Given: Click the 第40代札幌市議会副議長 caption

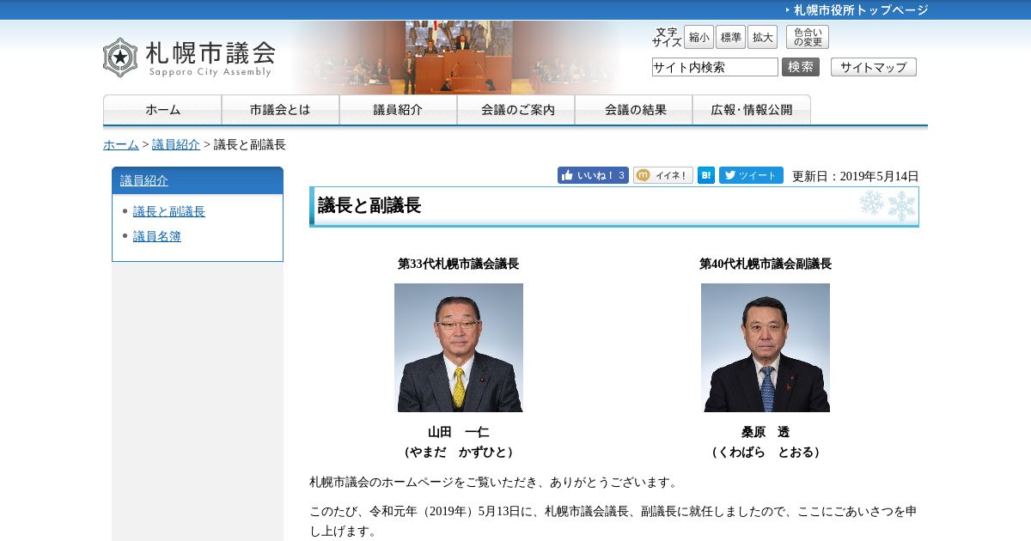Looking at the screenshot, I should (766, 264).
